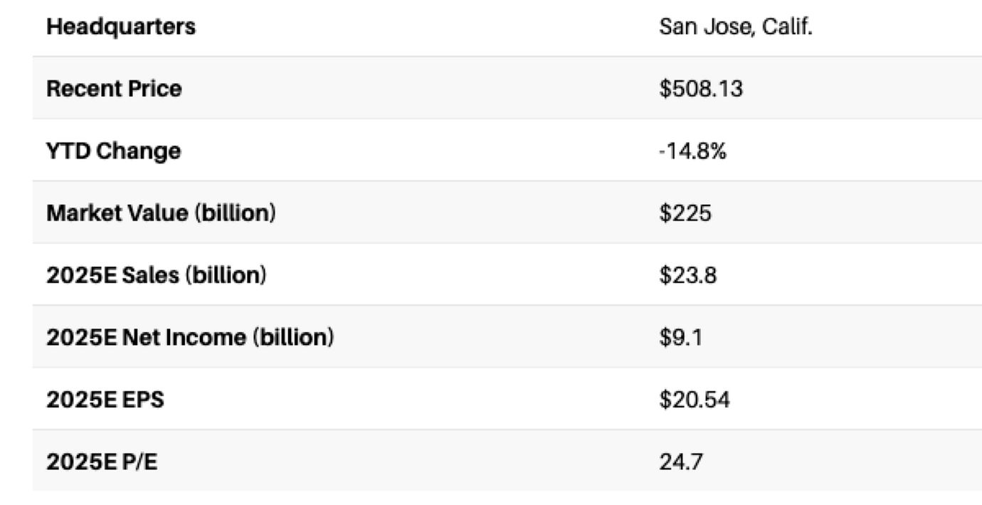Select the 2025E EPS label

(x=105, y=400)
